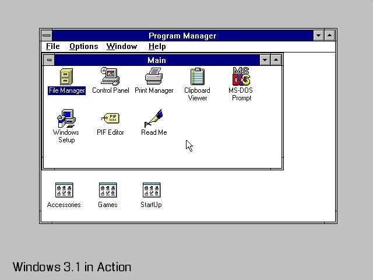The image size is (373, 280).
Task: Click the Program Manager title bar
Action: 182,36
